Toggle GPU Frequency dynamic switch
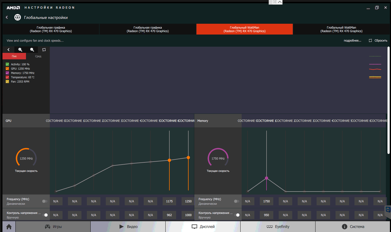Screen dimensions: 391x232 [45, 201]
